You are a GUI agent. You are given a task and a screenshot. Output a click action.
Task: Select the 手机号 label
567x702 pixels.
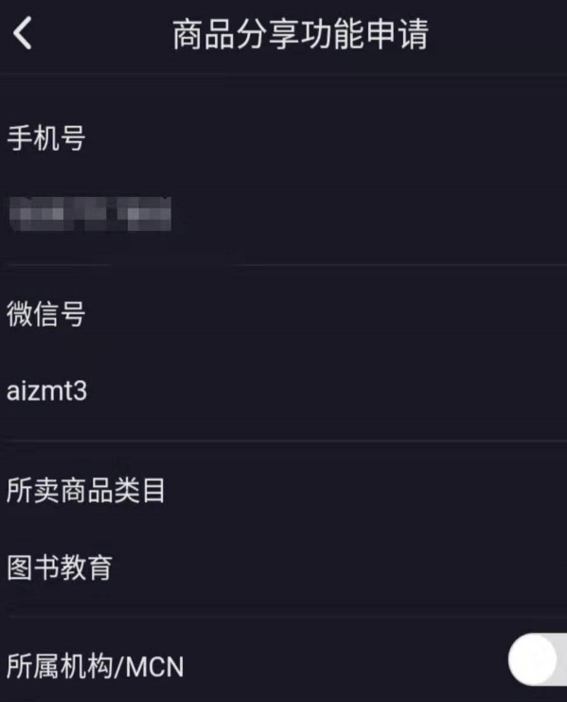click(46, 138)
